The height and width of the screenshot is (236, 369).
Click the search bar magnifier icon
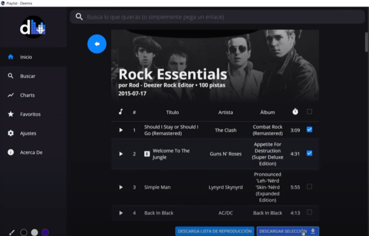coord(79,17)
